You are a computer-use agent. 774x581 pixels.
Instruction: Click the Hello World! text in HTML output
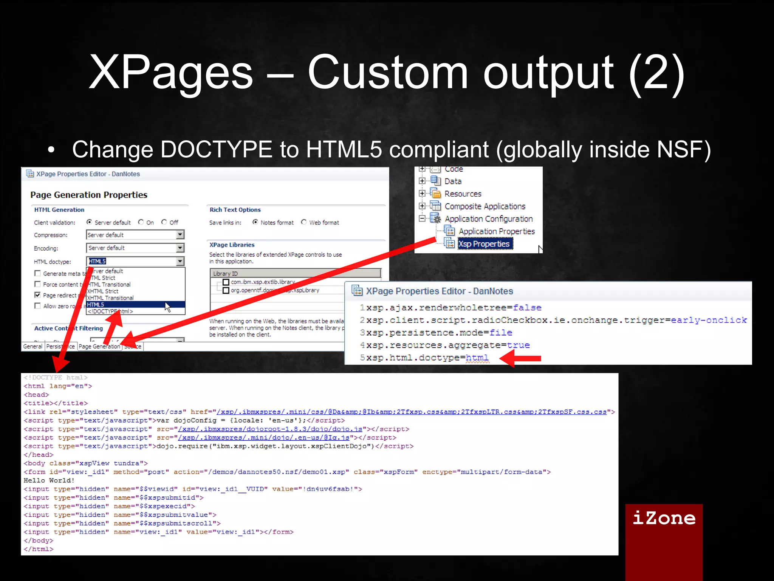(x=49, y=480)
